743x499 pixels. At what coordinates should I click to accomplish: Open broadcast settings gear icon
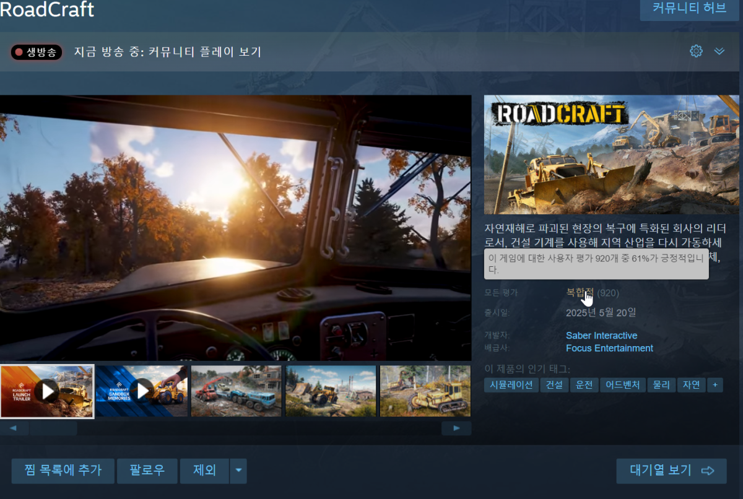pyautogui.click(x=696, y=51)
